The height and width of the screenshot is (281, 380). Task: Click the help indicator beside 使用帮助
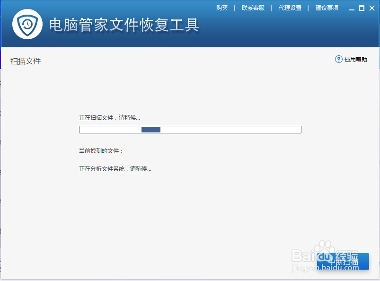coord(339,59)
